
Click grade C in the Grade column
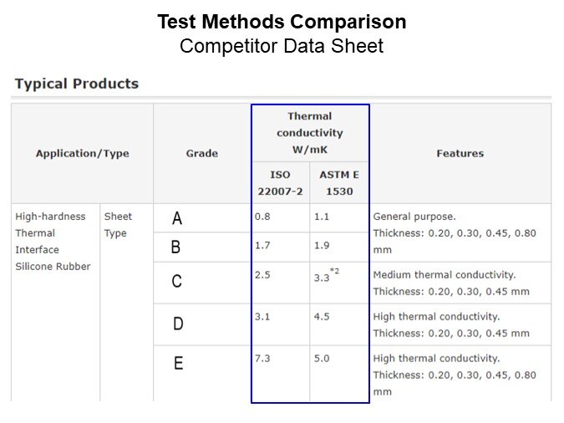pos(177,282)
